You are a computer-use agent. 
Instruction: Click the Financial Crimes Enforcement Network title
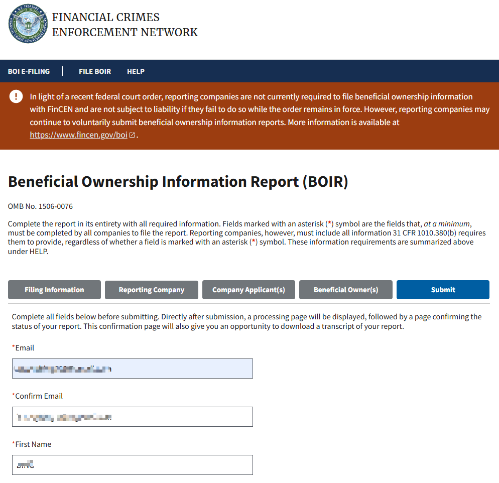coord(124,25)
